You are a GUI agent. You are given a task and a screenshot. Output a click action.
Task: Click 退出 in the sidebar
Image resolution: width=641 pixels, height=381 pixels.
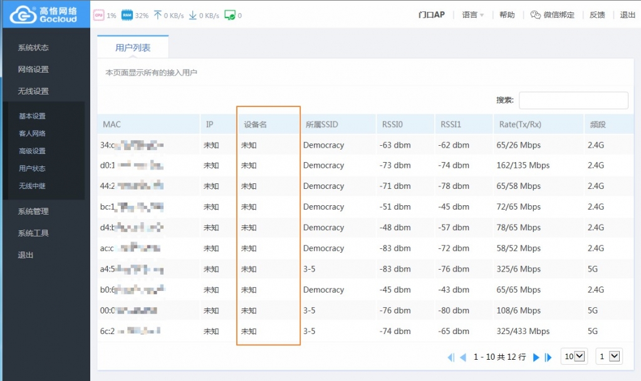25,255
